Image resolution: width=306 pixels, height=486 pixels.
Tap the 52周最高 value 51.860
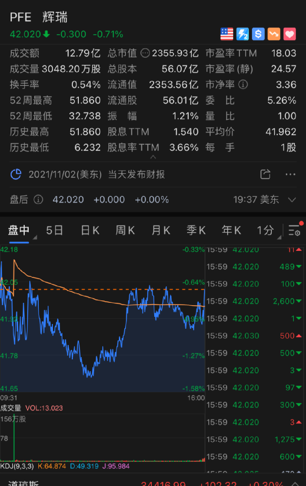click(x=85, y=100)
